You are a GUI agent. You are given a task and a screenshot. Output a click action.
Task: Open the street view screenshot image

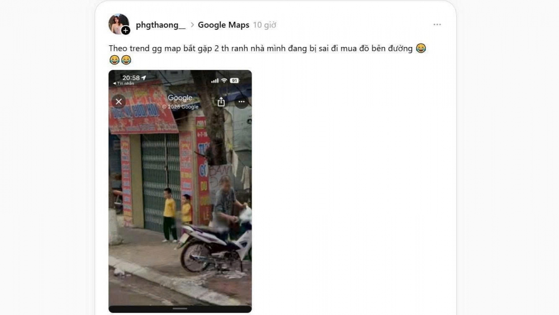[x=180, y=192]
